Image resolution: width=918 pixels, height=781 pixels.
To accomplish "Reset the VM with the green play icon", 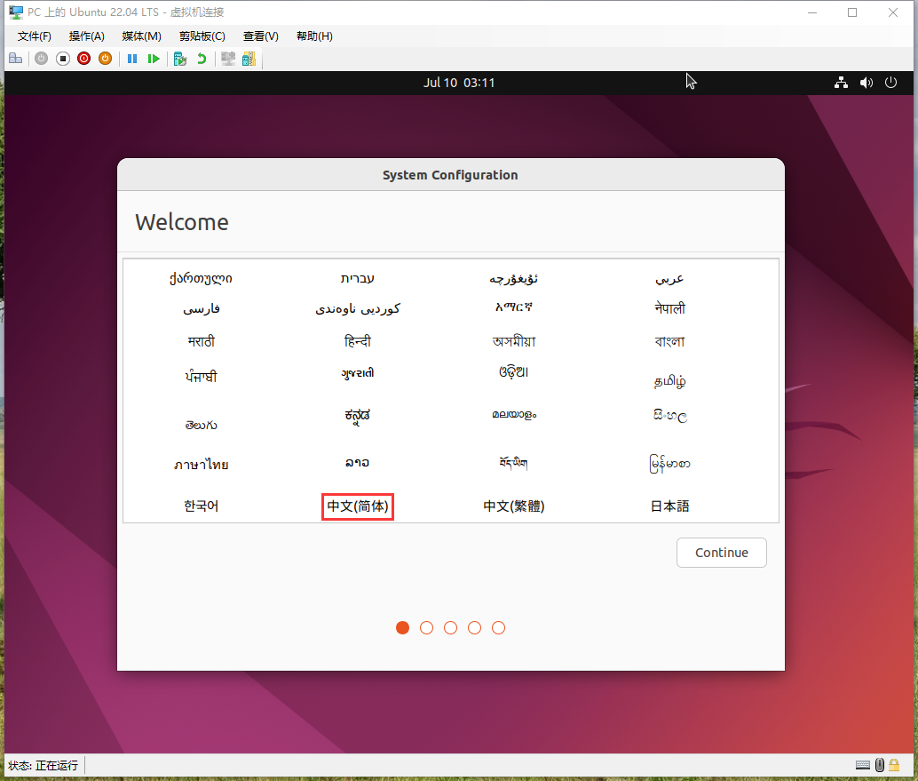I will click(154, 59).
